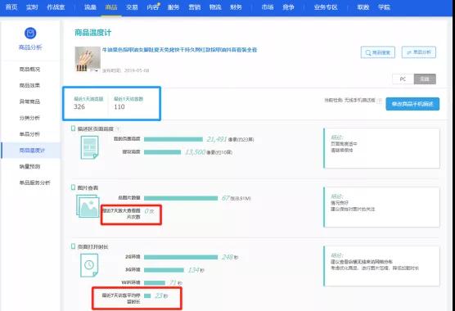Image resolution: width=455 pixels, height=311 pixels.
Task: Go to 单品分析 in the sidebar
Action: tap(29, 134)
